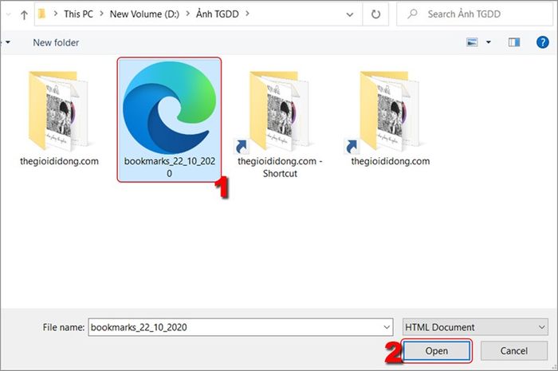558x371 pixels.
Task: Click the Open button
Action: pyautogui.click(x=436, y=351)
